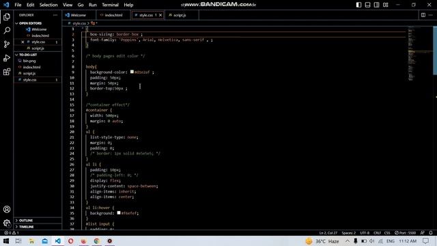Image resolution: width=437 pixels, height=246 pixels.
Task: Open editor More Actions ellipsis
Action: pyautogui.click(x=431, y=15)
